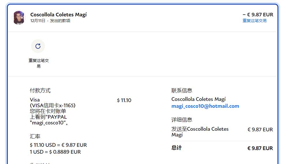Click the $ 11.10 USD = € 9.87 EUR line
Screen dimensions: 289x164
58,145
